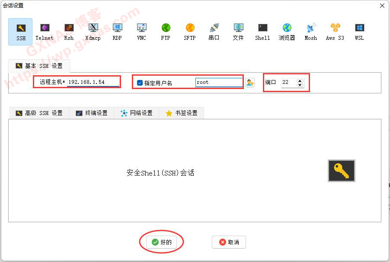The height and width of the screenshot is (262, 390).
Task: Switch to the 书签设置 tab
Action: click(182, 113)
